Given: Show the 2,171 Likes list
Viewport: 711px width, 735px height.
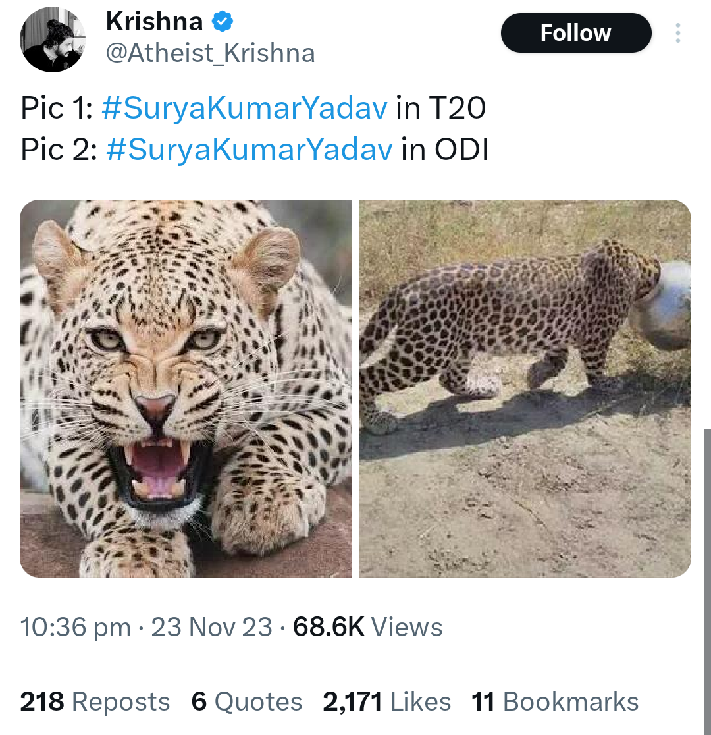Looking at the screenshot, I should [x=386, y=702].
